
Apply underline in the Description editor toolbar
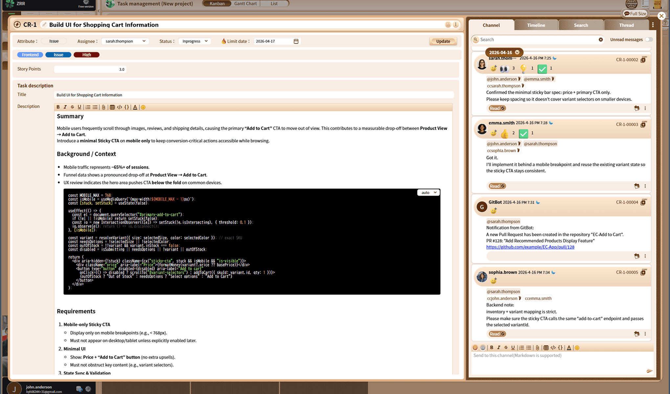point(79,107)
